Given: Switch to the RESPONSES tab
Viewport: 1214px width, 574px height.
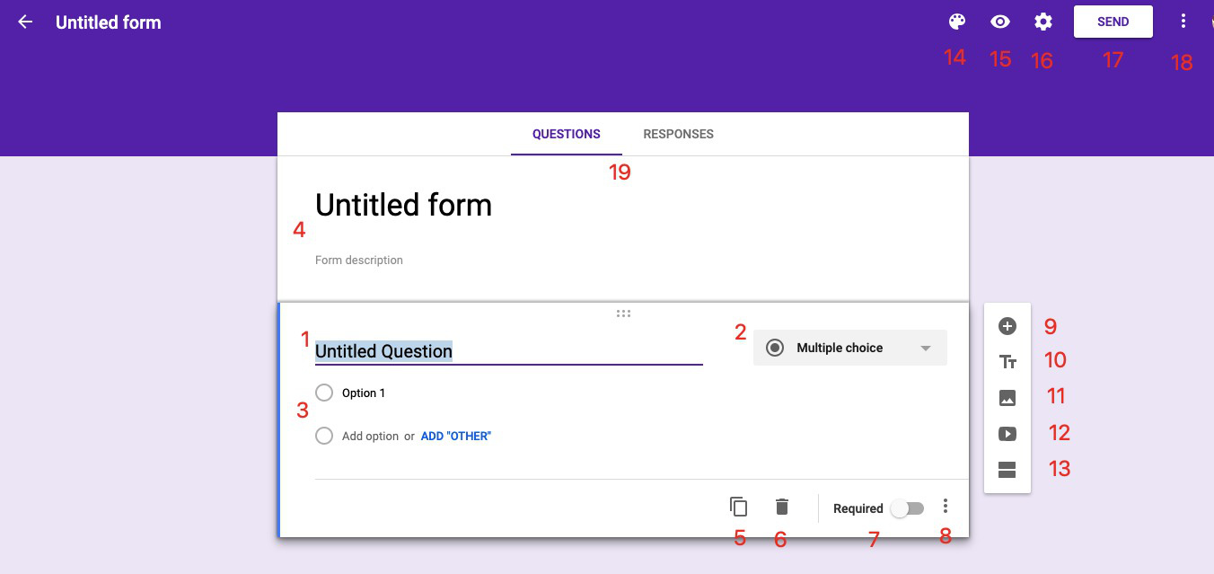Looking at the screenshot, I should point(678,134).
